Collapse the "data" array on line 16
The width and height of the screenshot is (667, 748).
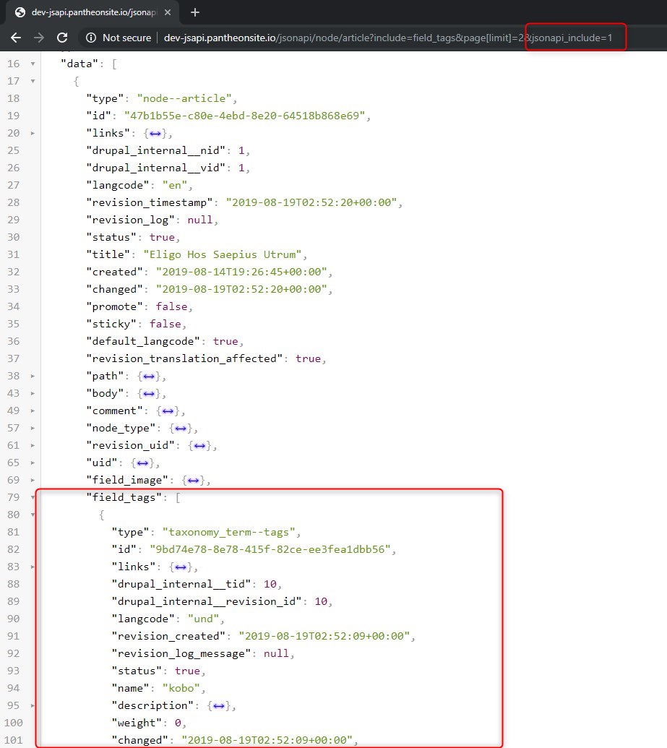[x=33, y=64]
